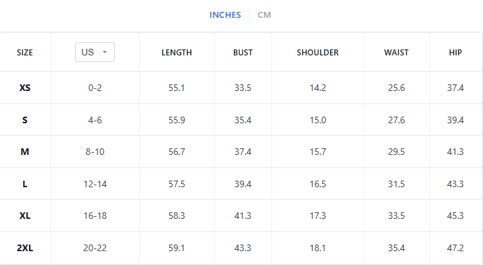Click the 0-2 US size cell
This screenshot has height=265, width=483.
click(95, 88)
